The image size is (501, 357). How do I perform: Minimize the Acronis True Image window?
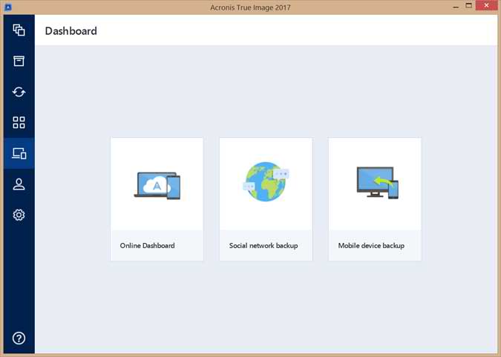pos(456,7)
